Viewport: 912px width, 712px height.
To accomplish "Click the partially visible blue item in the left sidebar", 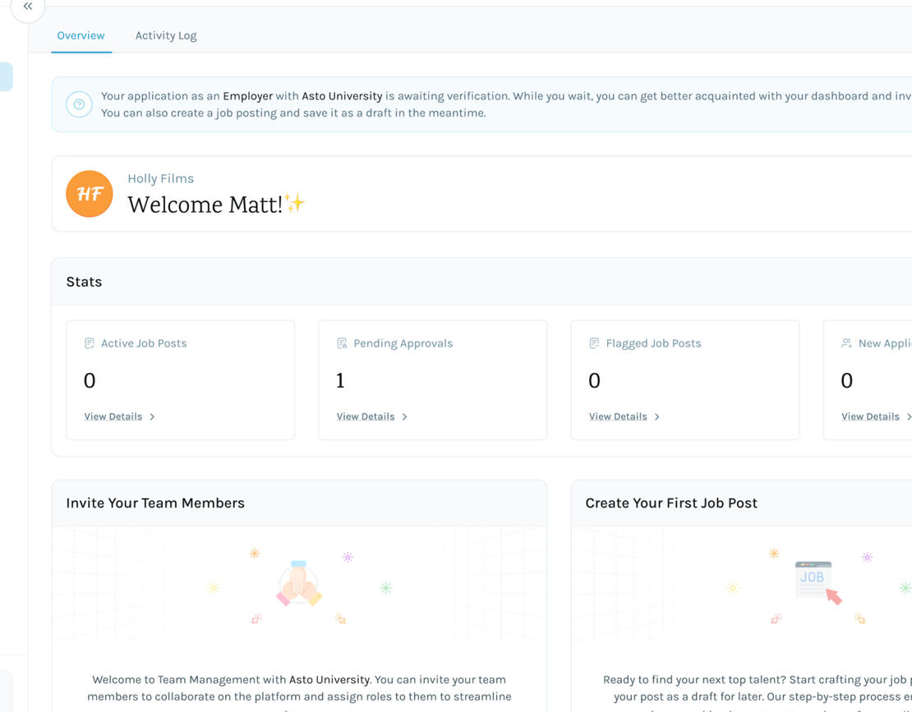I will [x=5, y=76].
